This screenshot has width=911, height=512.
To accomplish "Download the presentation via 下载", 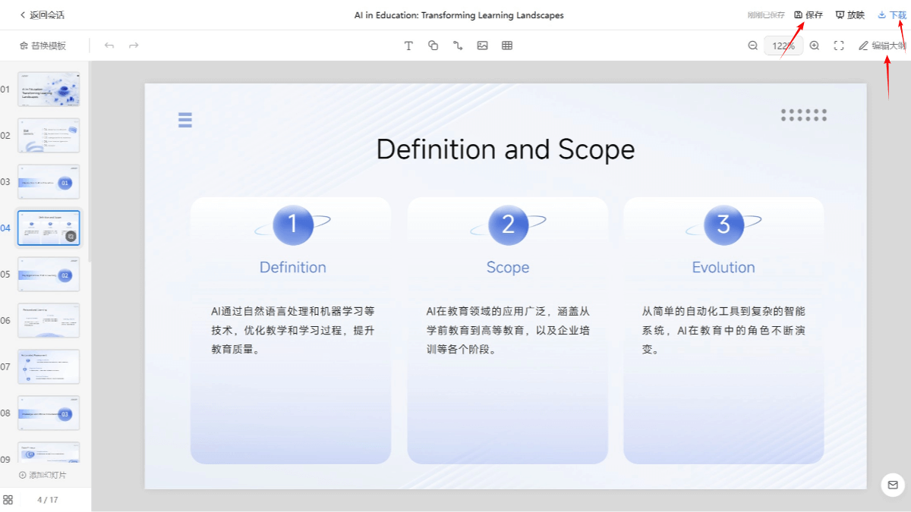I will click(892, 15).
